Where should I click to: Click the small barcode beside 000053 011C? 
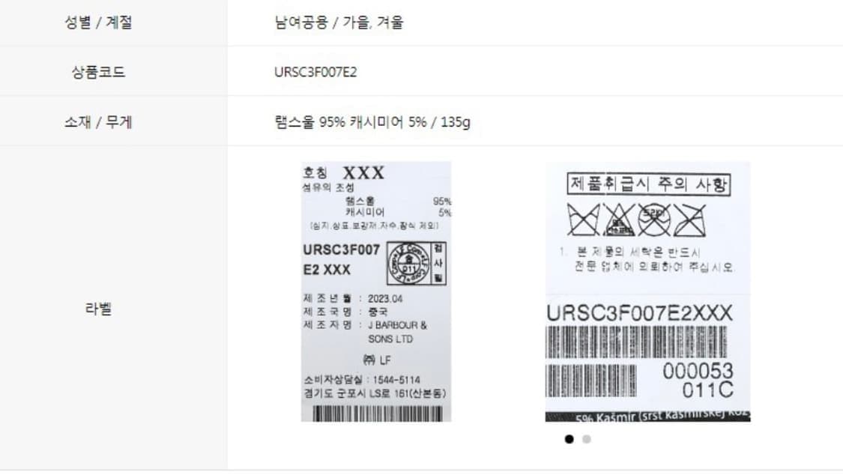coord(591,381)
